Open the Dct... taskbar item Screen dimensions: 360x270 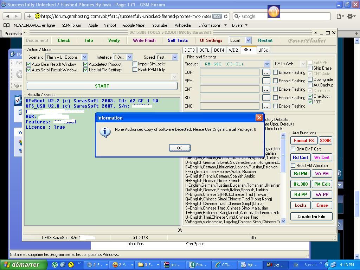(276, 265)
